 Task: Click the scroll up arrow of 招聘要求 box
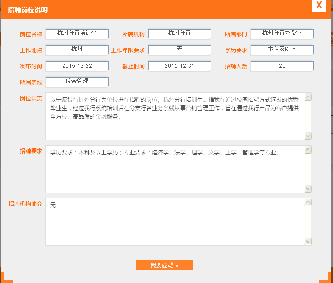[x=308, y=149]
